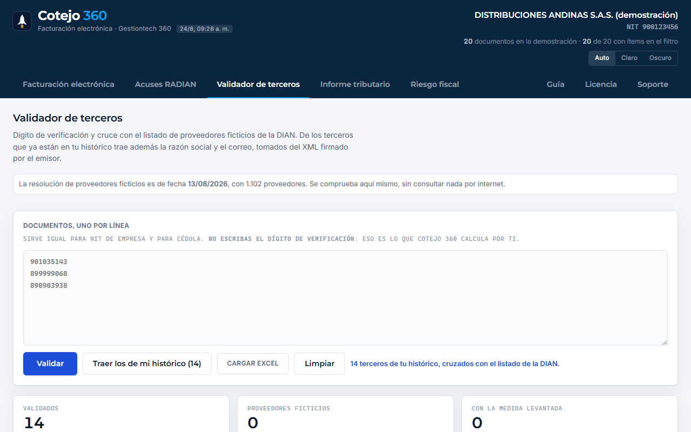Click the VALIDADOS summary card
The height and width of the screenshot is (432, 691).
point(121,414)
